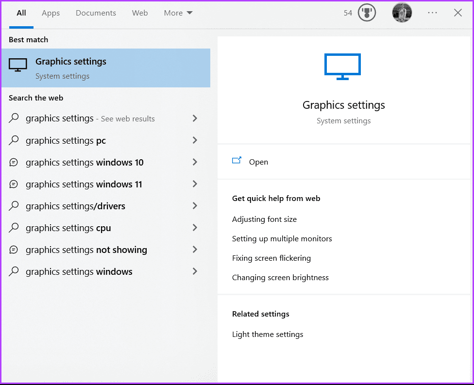Select 'graphics settings not showing' suggestion text
The width and height of the screenshot is (474, 385).
tap(86, 250)
